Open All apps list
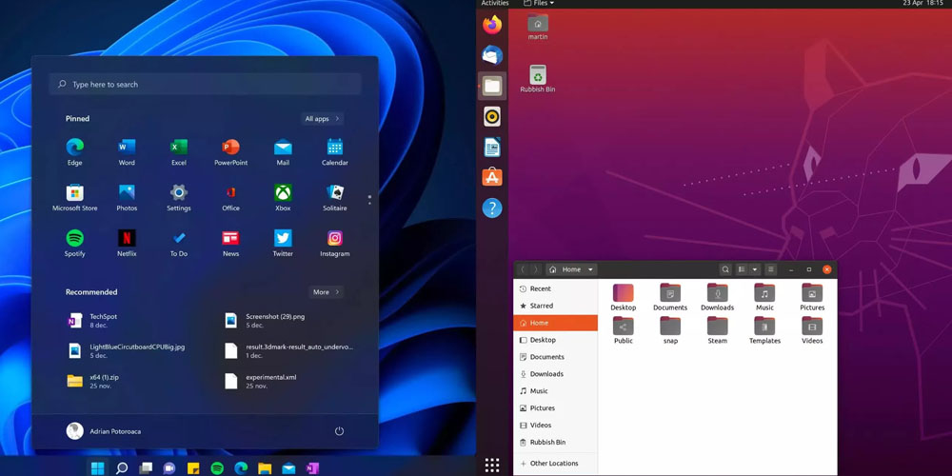This screenshot has width=952, height=476. 322,118
